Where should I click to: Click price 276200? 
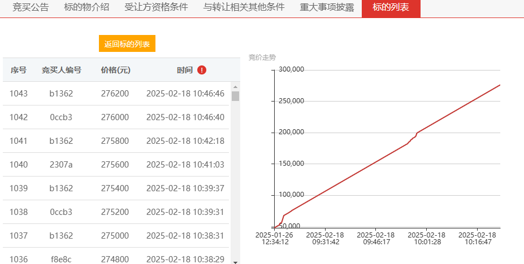coord(115,94)
